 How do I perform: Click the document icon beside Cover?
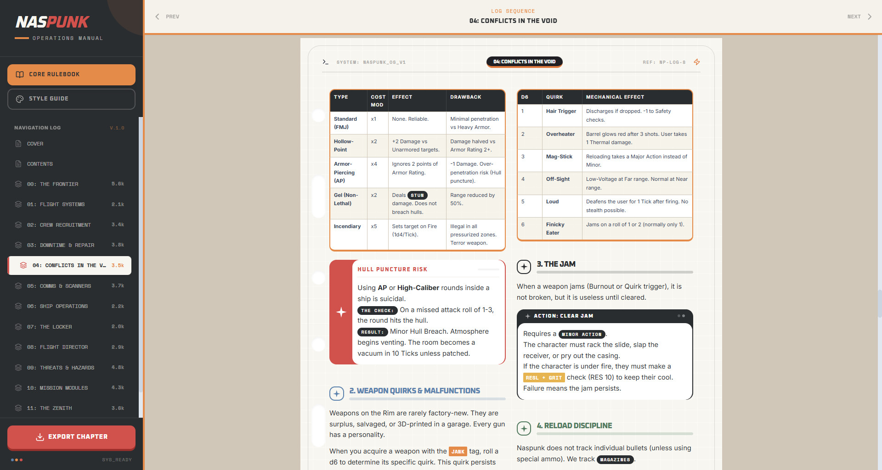(x=18, y=144)
